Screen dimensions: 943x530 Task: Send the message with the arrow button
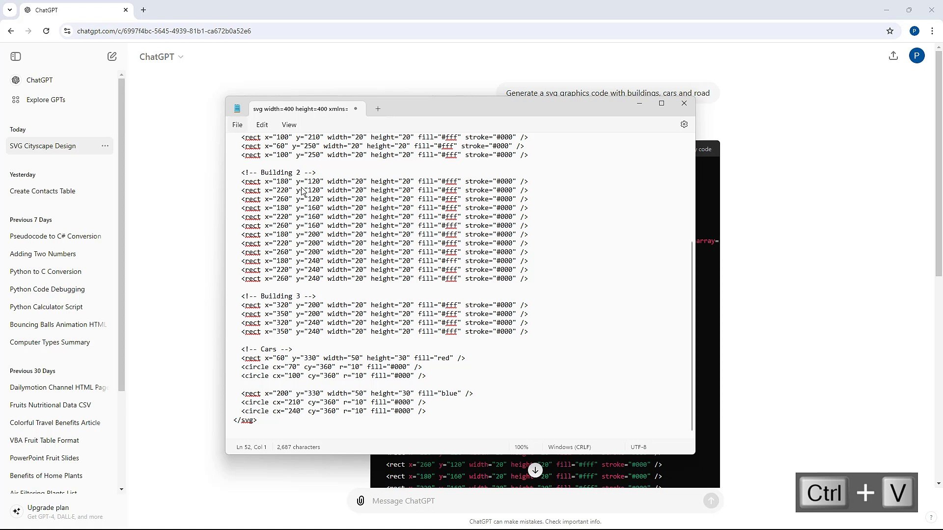pos(711,501)
